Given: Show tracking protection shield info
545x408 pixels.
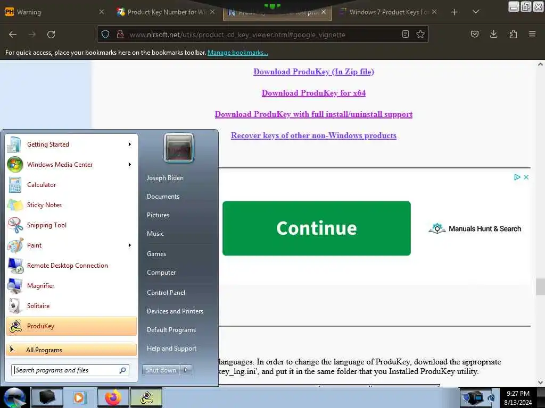Looking at the screenshot, I should [105, 34].
